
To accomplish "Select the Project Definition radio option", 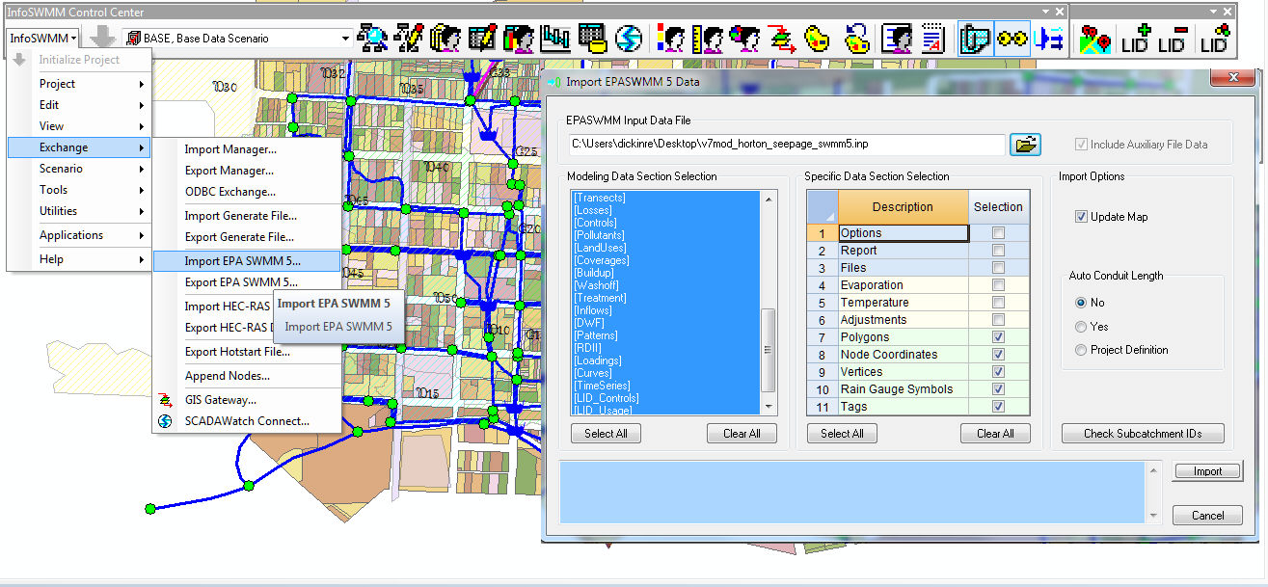I will pos(1081,350).
